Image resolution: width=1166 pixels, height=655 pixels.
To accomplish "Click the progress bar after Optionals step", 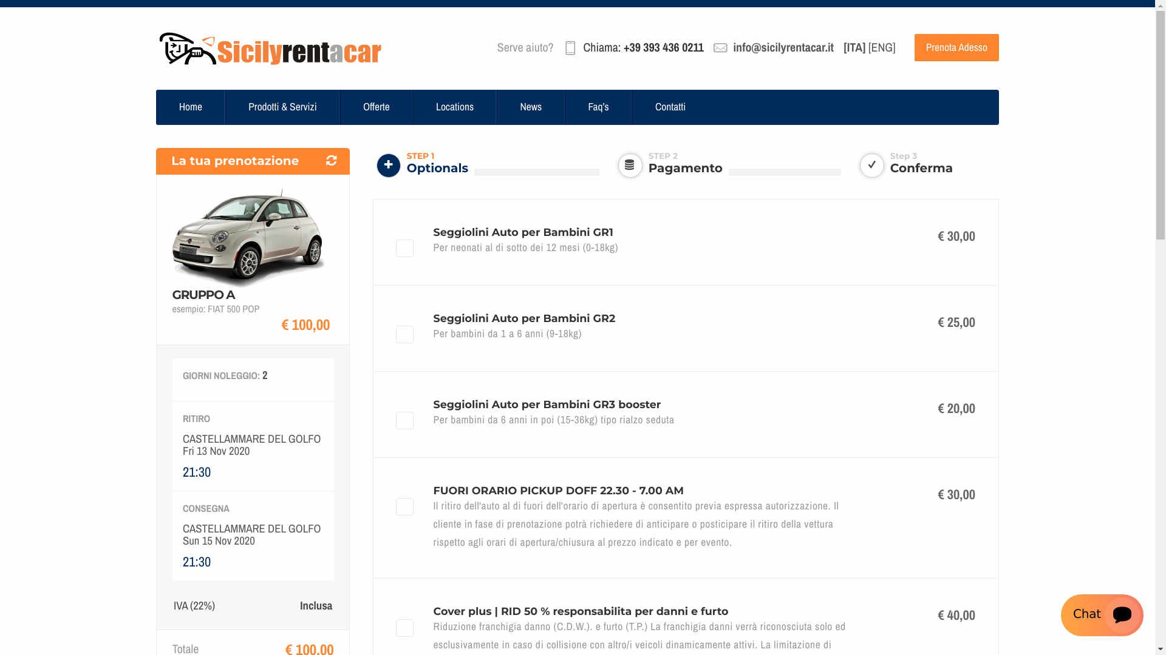I will point(537,172).
